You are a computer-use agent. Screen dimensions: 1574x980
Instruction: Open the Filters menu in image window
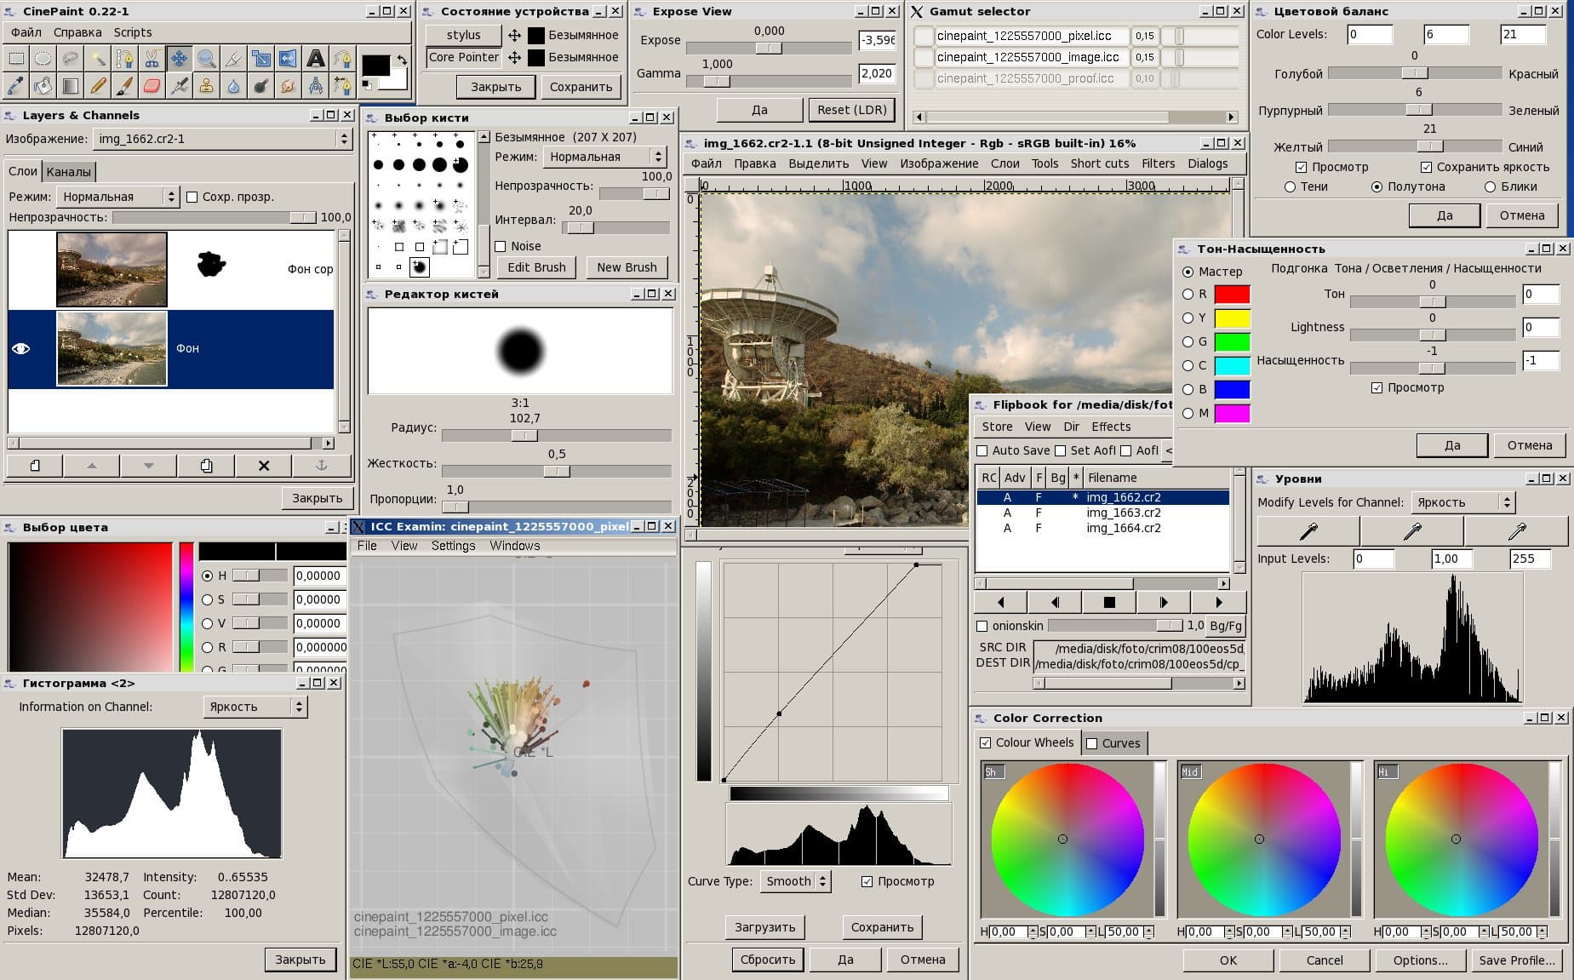1158,163
